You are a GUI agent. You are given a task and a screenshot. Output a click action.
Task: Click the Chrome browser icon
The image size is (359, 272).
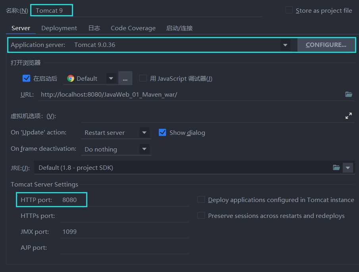(71, 79)
